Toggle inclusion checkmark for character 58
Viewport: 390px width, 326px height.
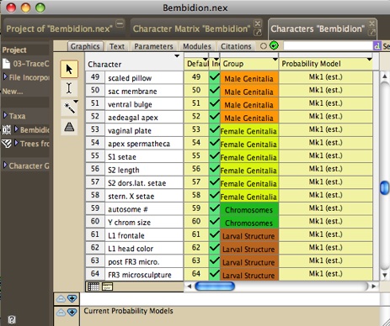(215, 195)
